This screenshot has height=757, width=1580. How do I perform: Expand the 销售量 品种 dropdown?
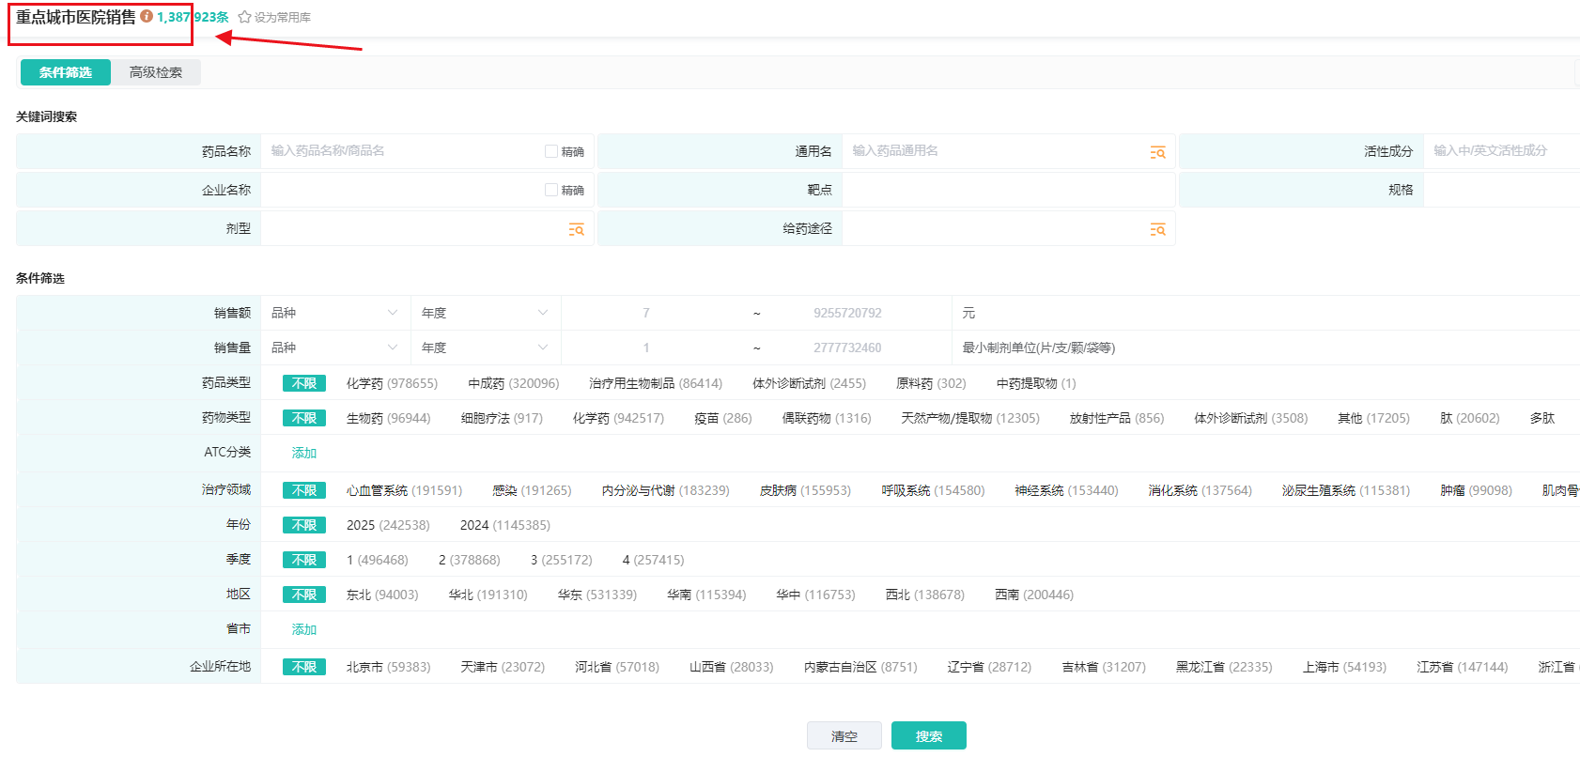click(334, 348)
